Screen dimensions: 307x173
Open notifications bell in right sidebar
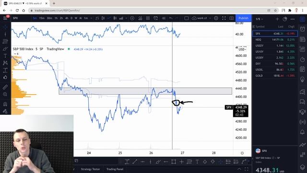[303, 132]
